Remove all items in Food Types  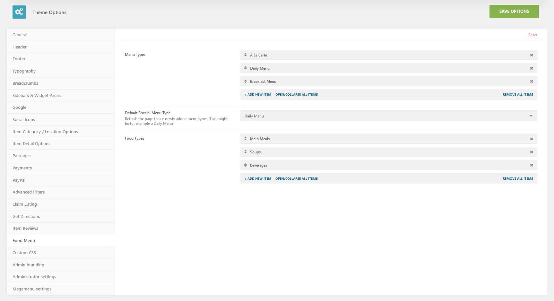[518, 179]
